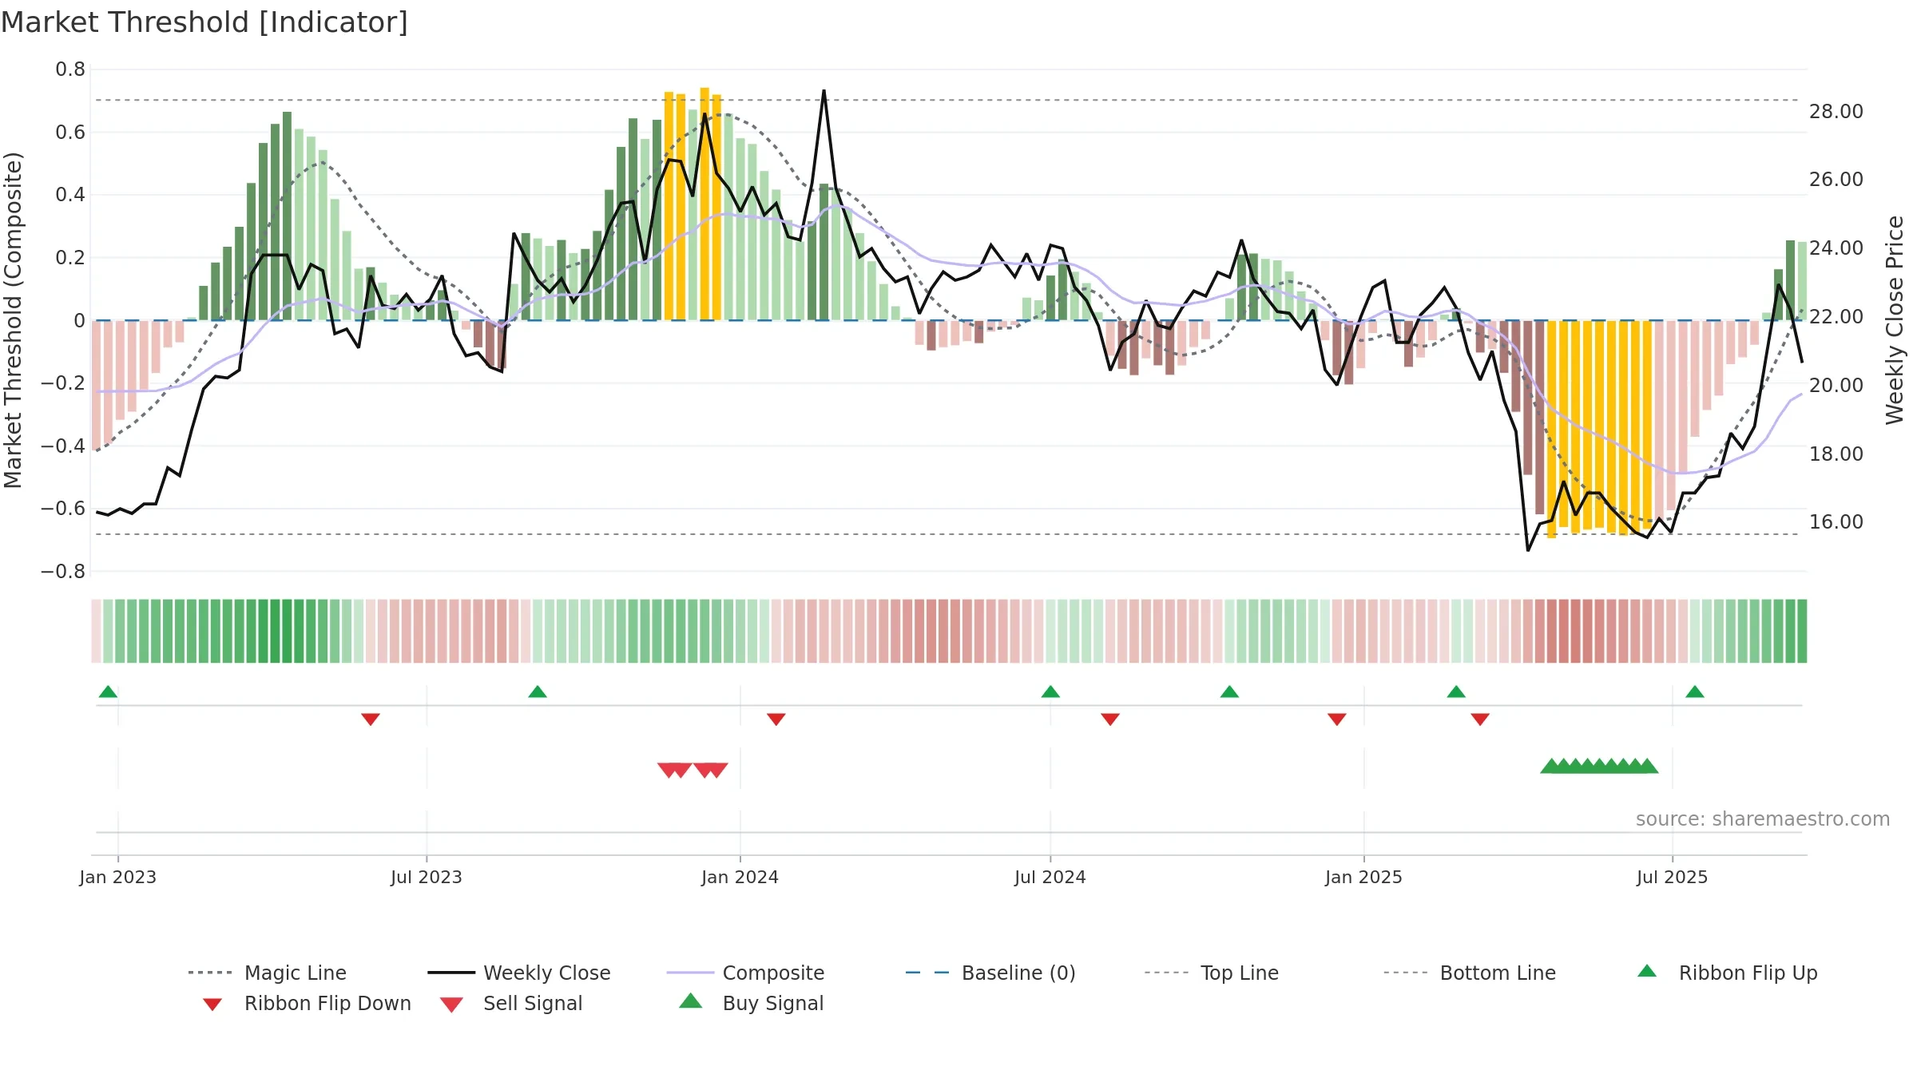Click the Jan 2024 axis label
The height and width of the screenshot is (1078, 1917).
coord(740,877)
